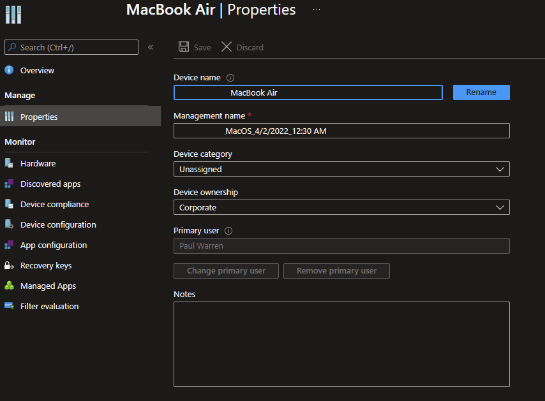Click the Primary user Paul Warren field
This screenshot has width=545, height=401.
click(x=341, y=246)
